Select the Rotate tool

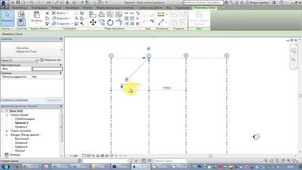(110, 22)
